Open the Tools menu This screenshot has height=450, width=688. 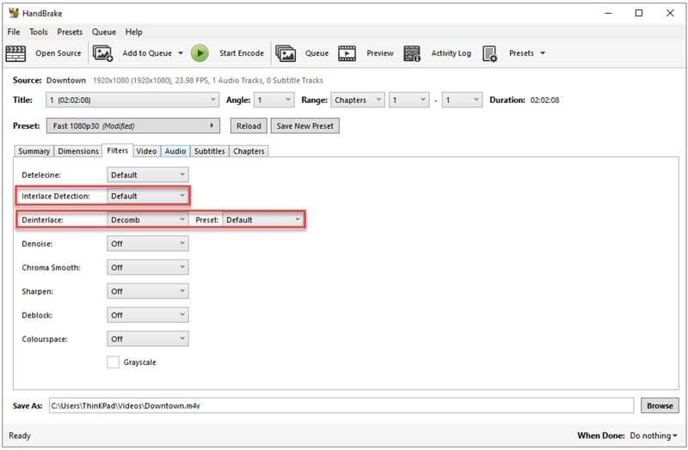38,32
